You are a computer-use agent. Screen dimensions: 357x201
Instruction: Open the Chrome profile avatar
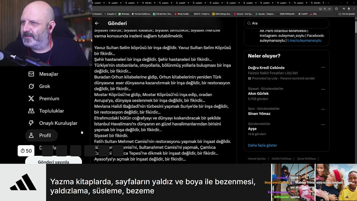[349, 9]
